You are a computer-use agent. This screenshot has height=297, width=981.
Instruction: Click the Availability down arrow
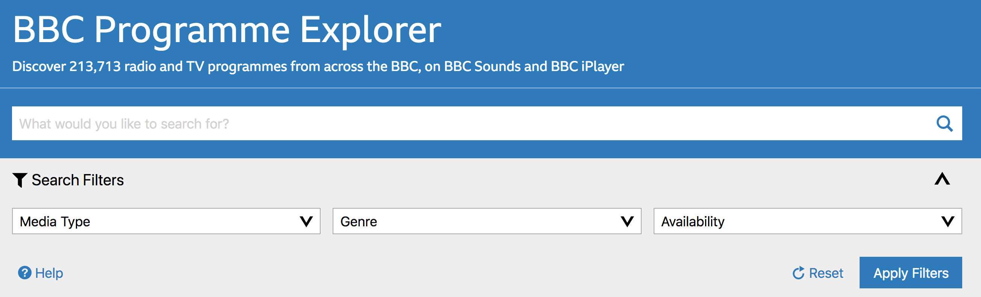[948, 221]
